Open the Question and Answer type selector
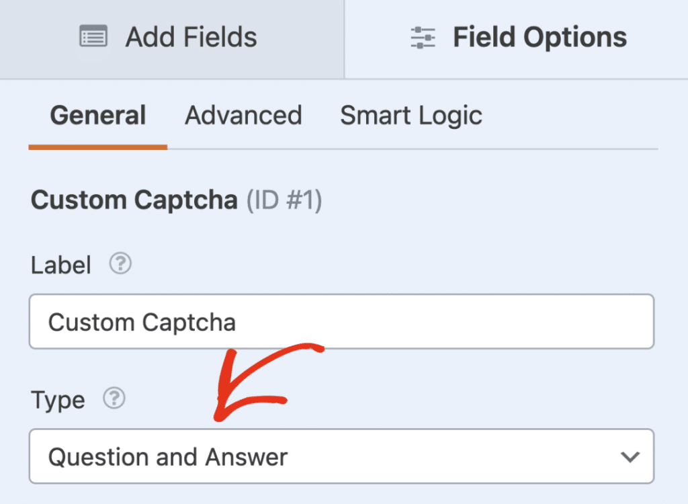 click(x=341, y=456)
